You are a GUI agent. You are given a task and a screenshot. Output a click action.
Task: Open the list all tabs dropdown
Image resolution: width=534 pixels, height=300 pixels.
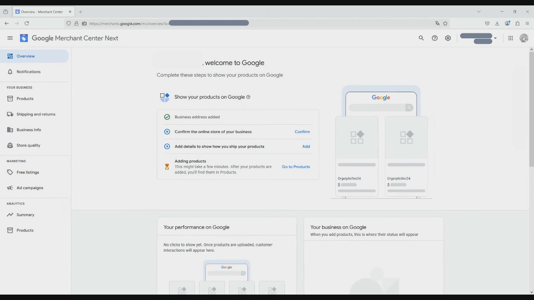pos(479,12)
